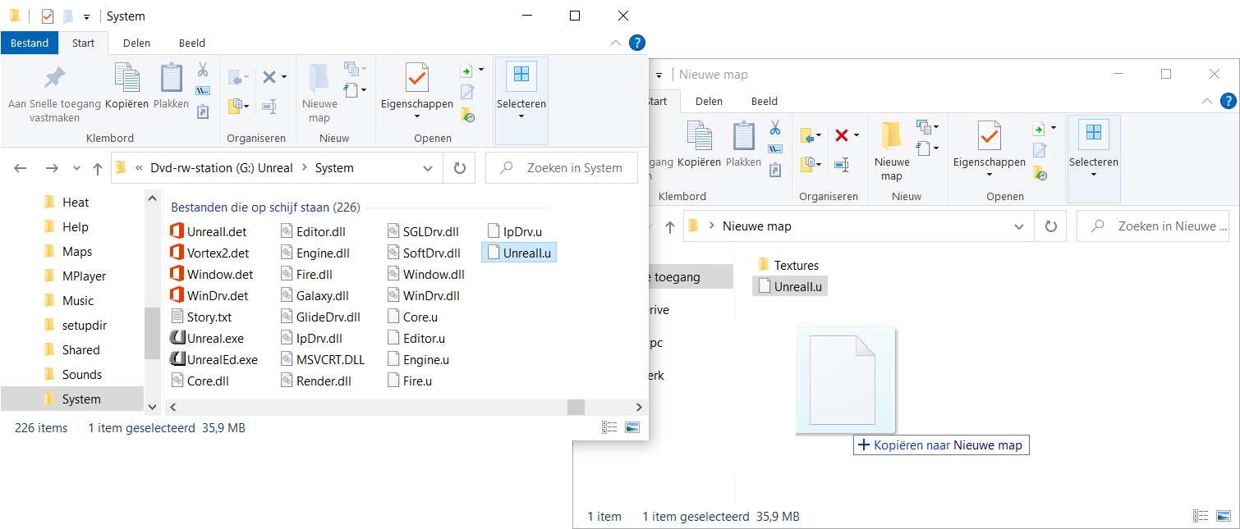Viewport: 1240px width, 529px height.
Task: Click help question mark in Nieuwe map window
Action: (x=1228, y=101)
